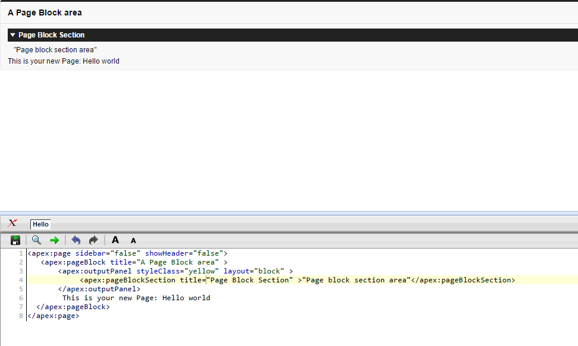Increase font size with the large A
Viewport: 578px width, 346px height.
115,240
